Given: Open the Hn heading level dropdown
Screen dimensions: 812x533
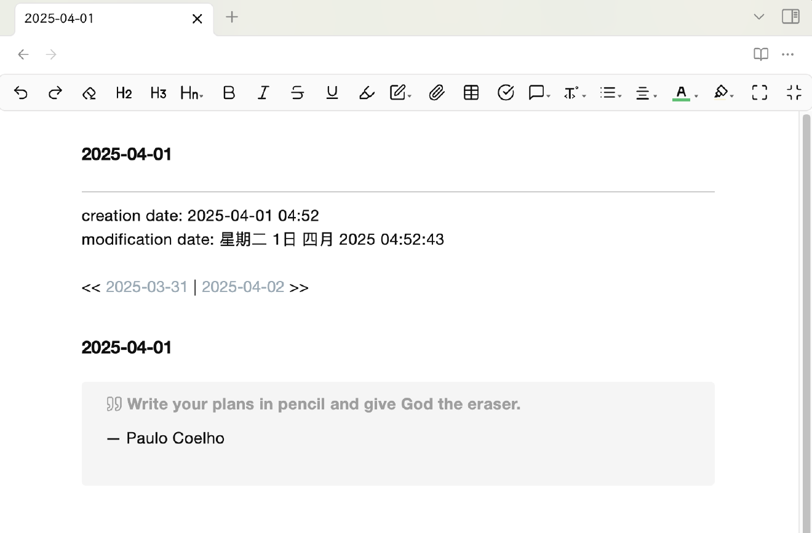Looking at the screenshot, I should (x=192, y=93).
